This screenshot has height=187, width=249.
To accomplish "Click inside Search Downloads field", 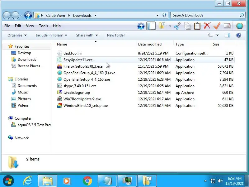I will tap(205, 15).
